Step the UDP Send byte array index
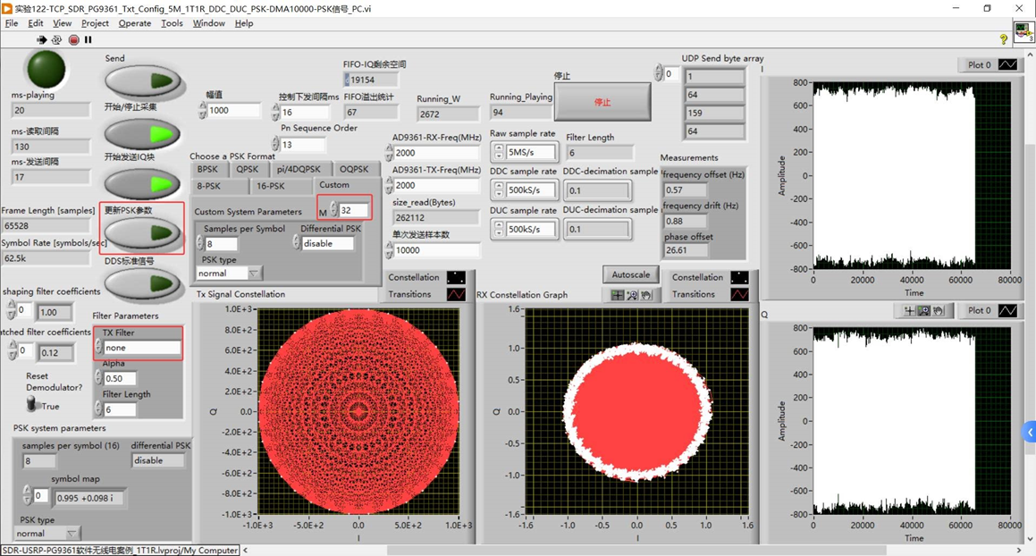This screenshot has width=1036, height=556. pos(659,72)
